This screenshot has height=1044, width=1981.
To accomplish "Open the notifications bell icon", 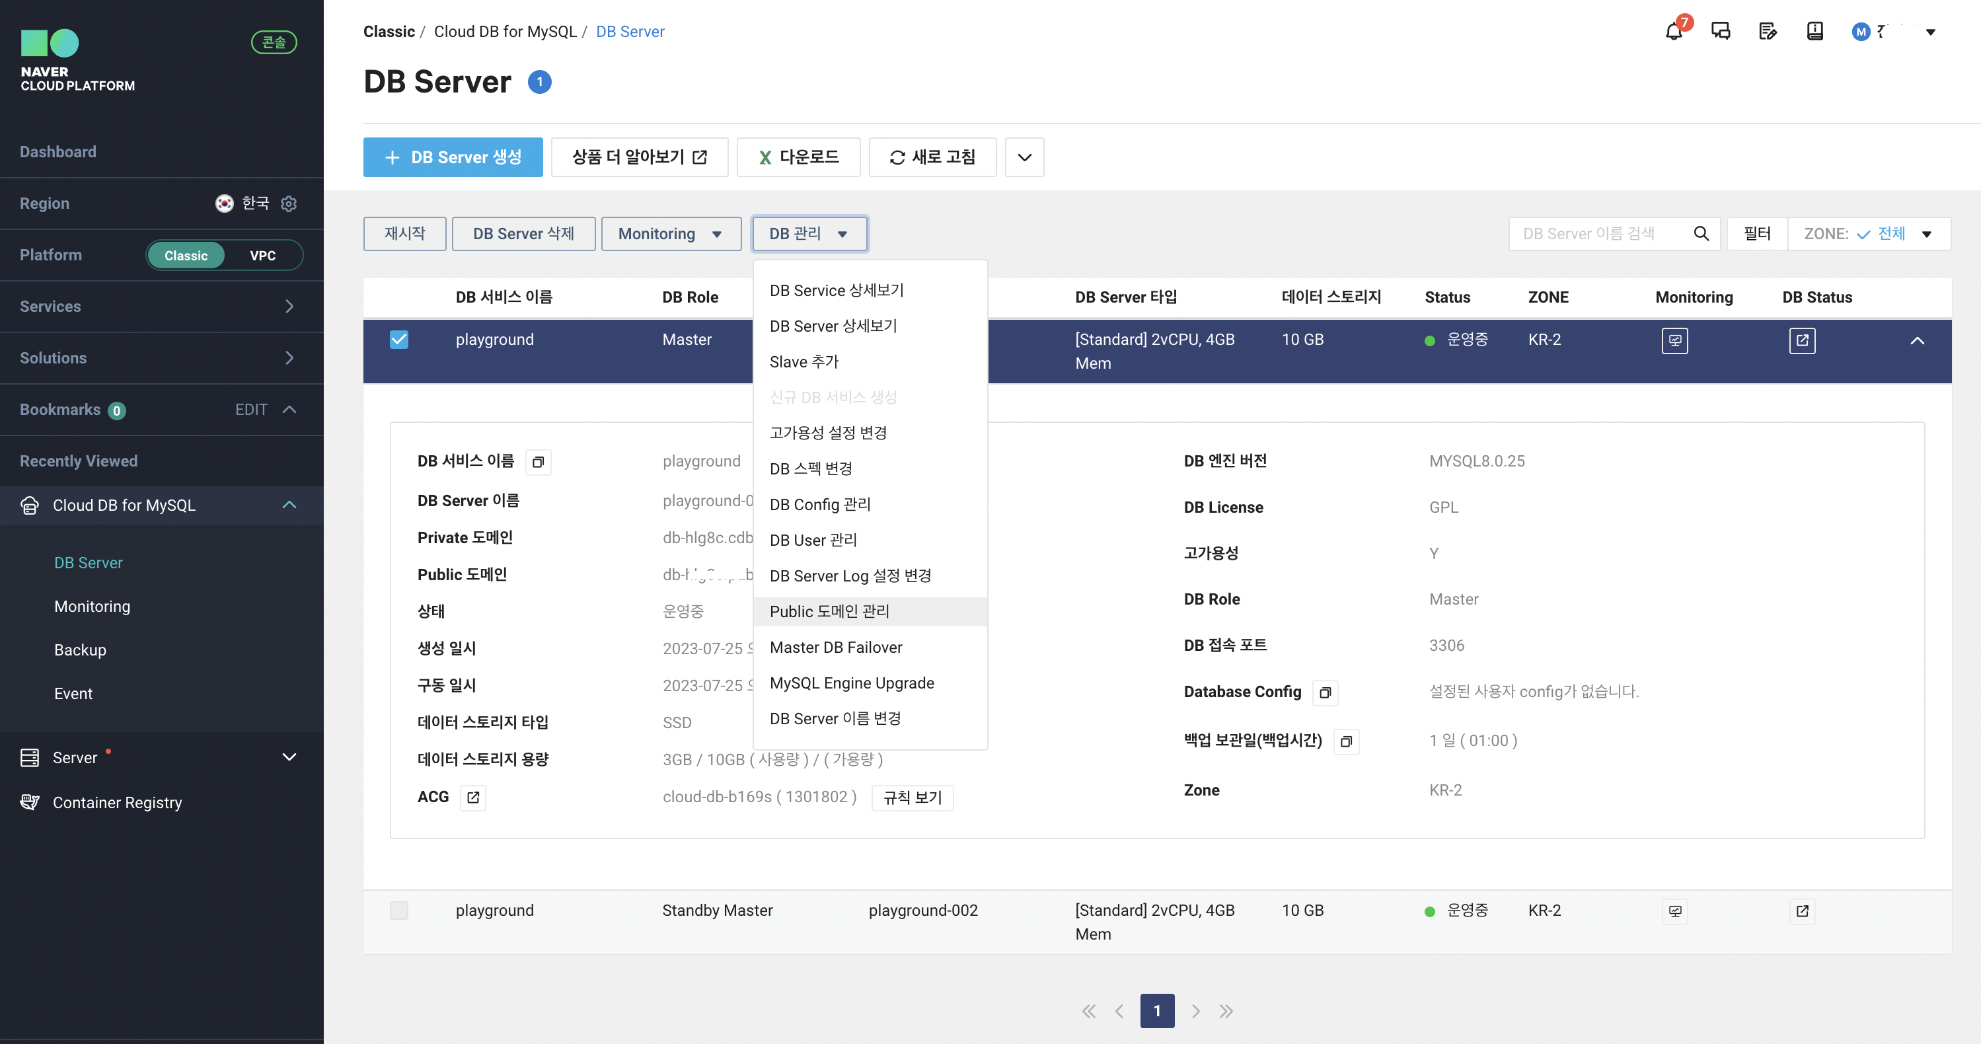I will coord(1673,32).
